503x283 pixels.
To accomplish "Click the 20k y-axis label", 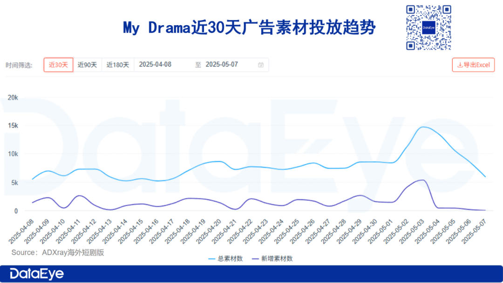I will 13,98.
